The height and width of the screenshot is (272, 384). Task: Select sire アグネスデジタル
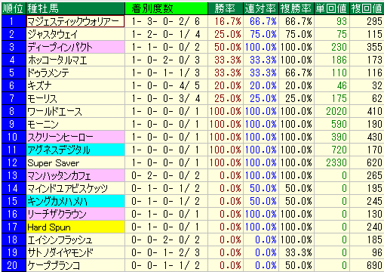75,150
